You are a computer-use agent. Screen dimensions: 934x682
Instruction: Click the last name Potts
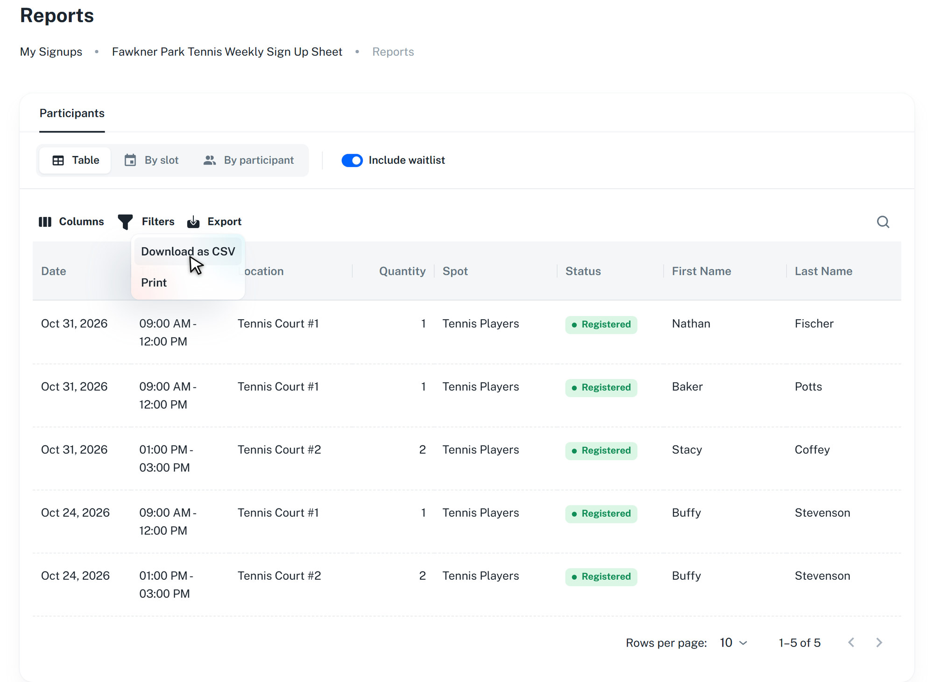(x=808, y=387)
